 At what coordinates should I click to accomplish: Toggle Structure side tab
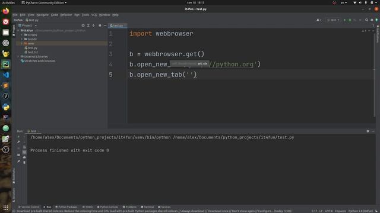(x=14, y=195)
